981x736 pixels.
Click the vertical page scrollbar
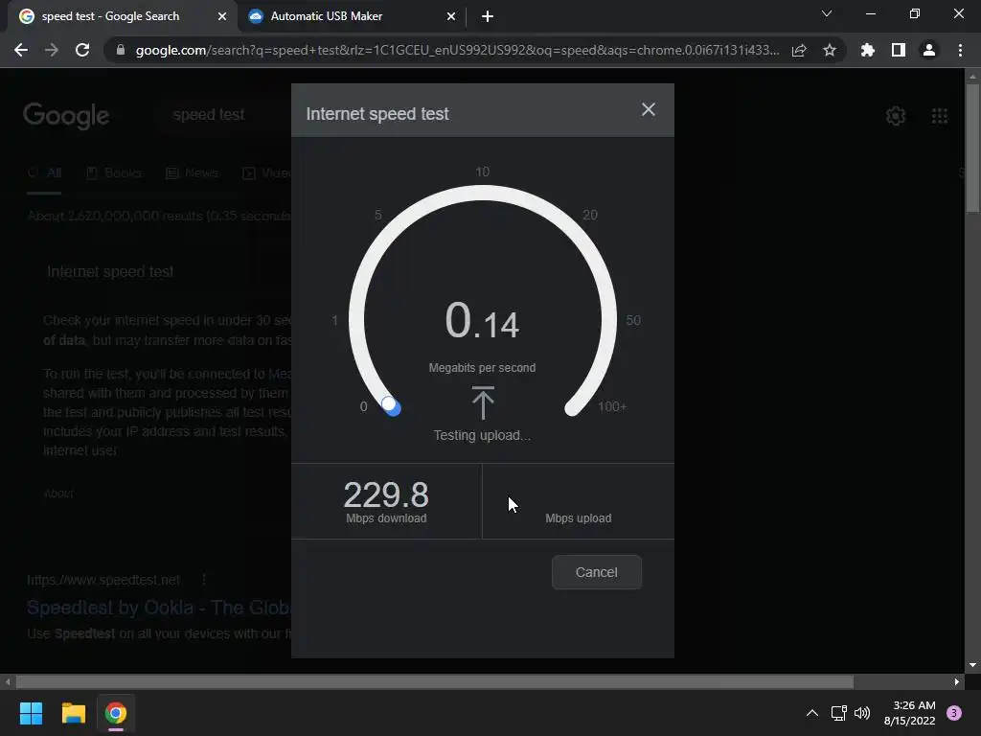tap(972, 148)
